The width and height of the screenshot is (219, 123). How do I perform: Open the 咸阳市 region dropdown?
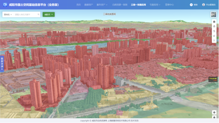[49, 14]
